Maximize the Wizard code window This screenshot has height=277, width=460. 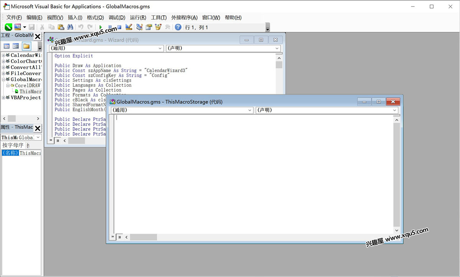point(261,40)
